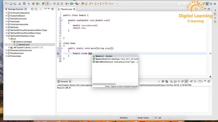
Task: Click Result=30.0 console output text
Action: pyautogui.click(x=64, y=88)
